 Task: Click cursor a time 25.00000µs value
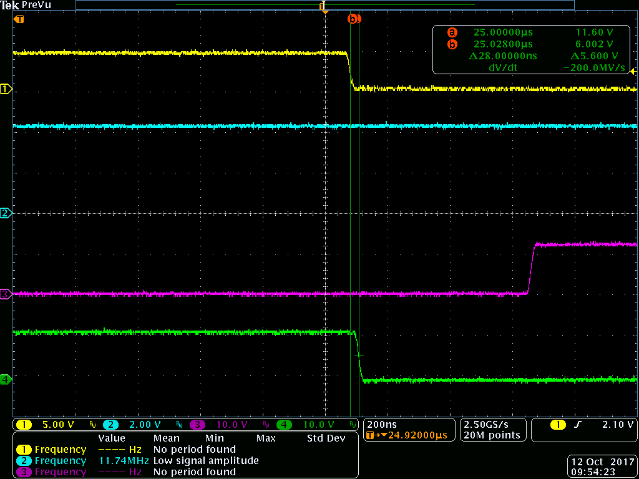tap(503, 32)
